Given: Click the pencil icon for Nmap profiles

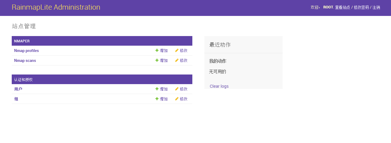Looking at the screenshot, I should pos(177,50).
